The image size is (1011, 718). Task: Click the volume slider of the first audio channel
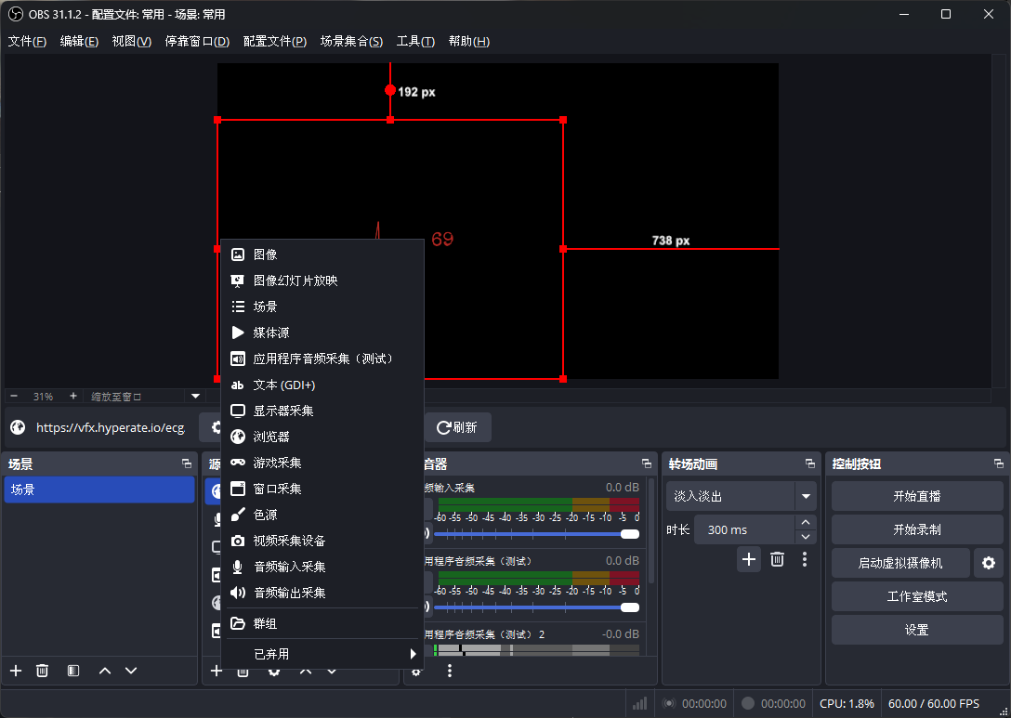(530, 533)
